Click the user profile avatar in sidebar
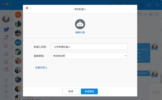 (x=6, y=18)
